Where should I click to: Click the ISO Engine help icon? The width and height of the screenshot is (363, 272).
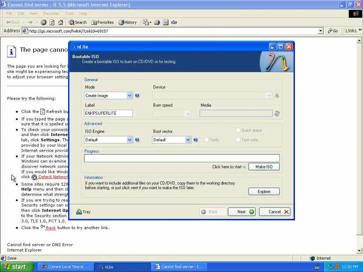137,140
